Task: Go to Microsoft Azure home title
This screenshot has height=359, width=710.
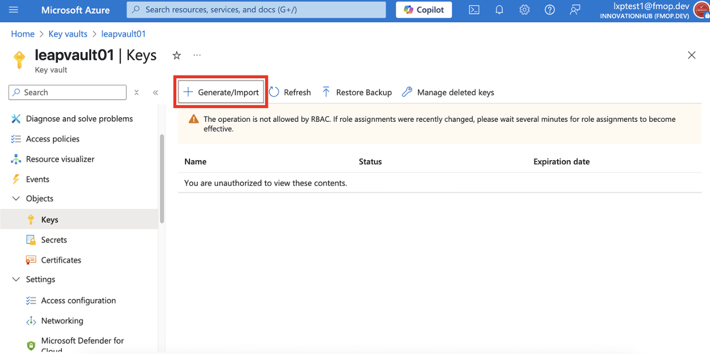Action: tap(76, 10)
